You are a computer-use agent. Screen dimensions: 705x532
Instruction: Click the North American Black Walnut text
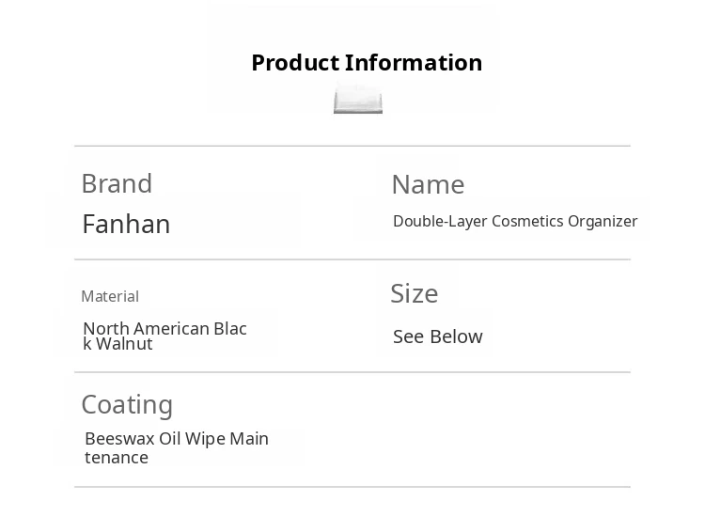click(x=164, y=336)
